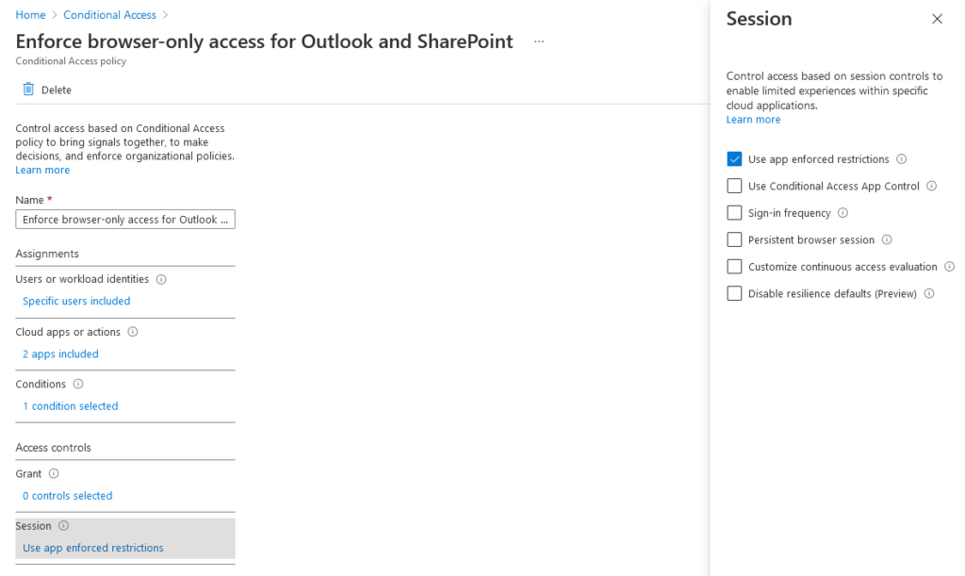Show info for Users or workload identities
This screenshot has width=965, height=576.
161,279
